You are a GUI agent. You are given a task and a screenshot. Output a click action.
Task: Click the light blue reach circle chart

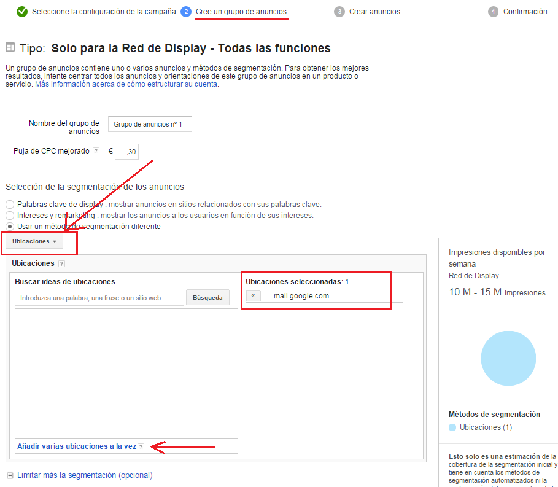click(508, 359)
